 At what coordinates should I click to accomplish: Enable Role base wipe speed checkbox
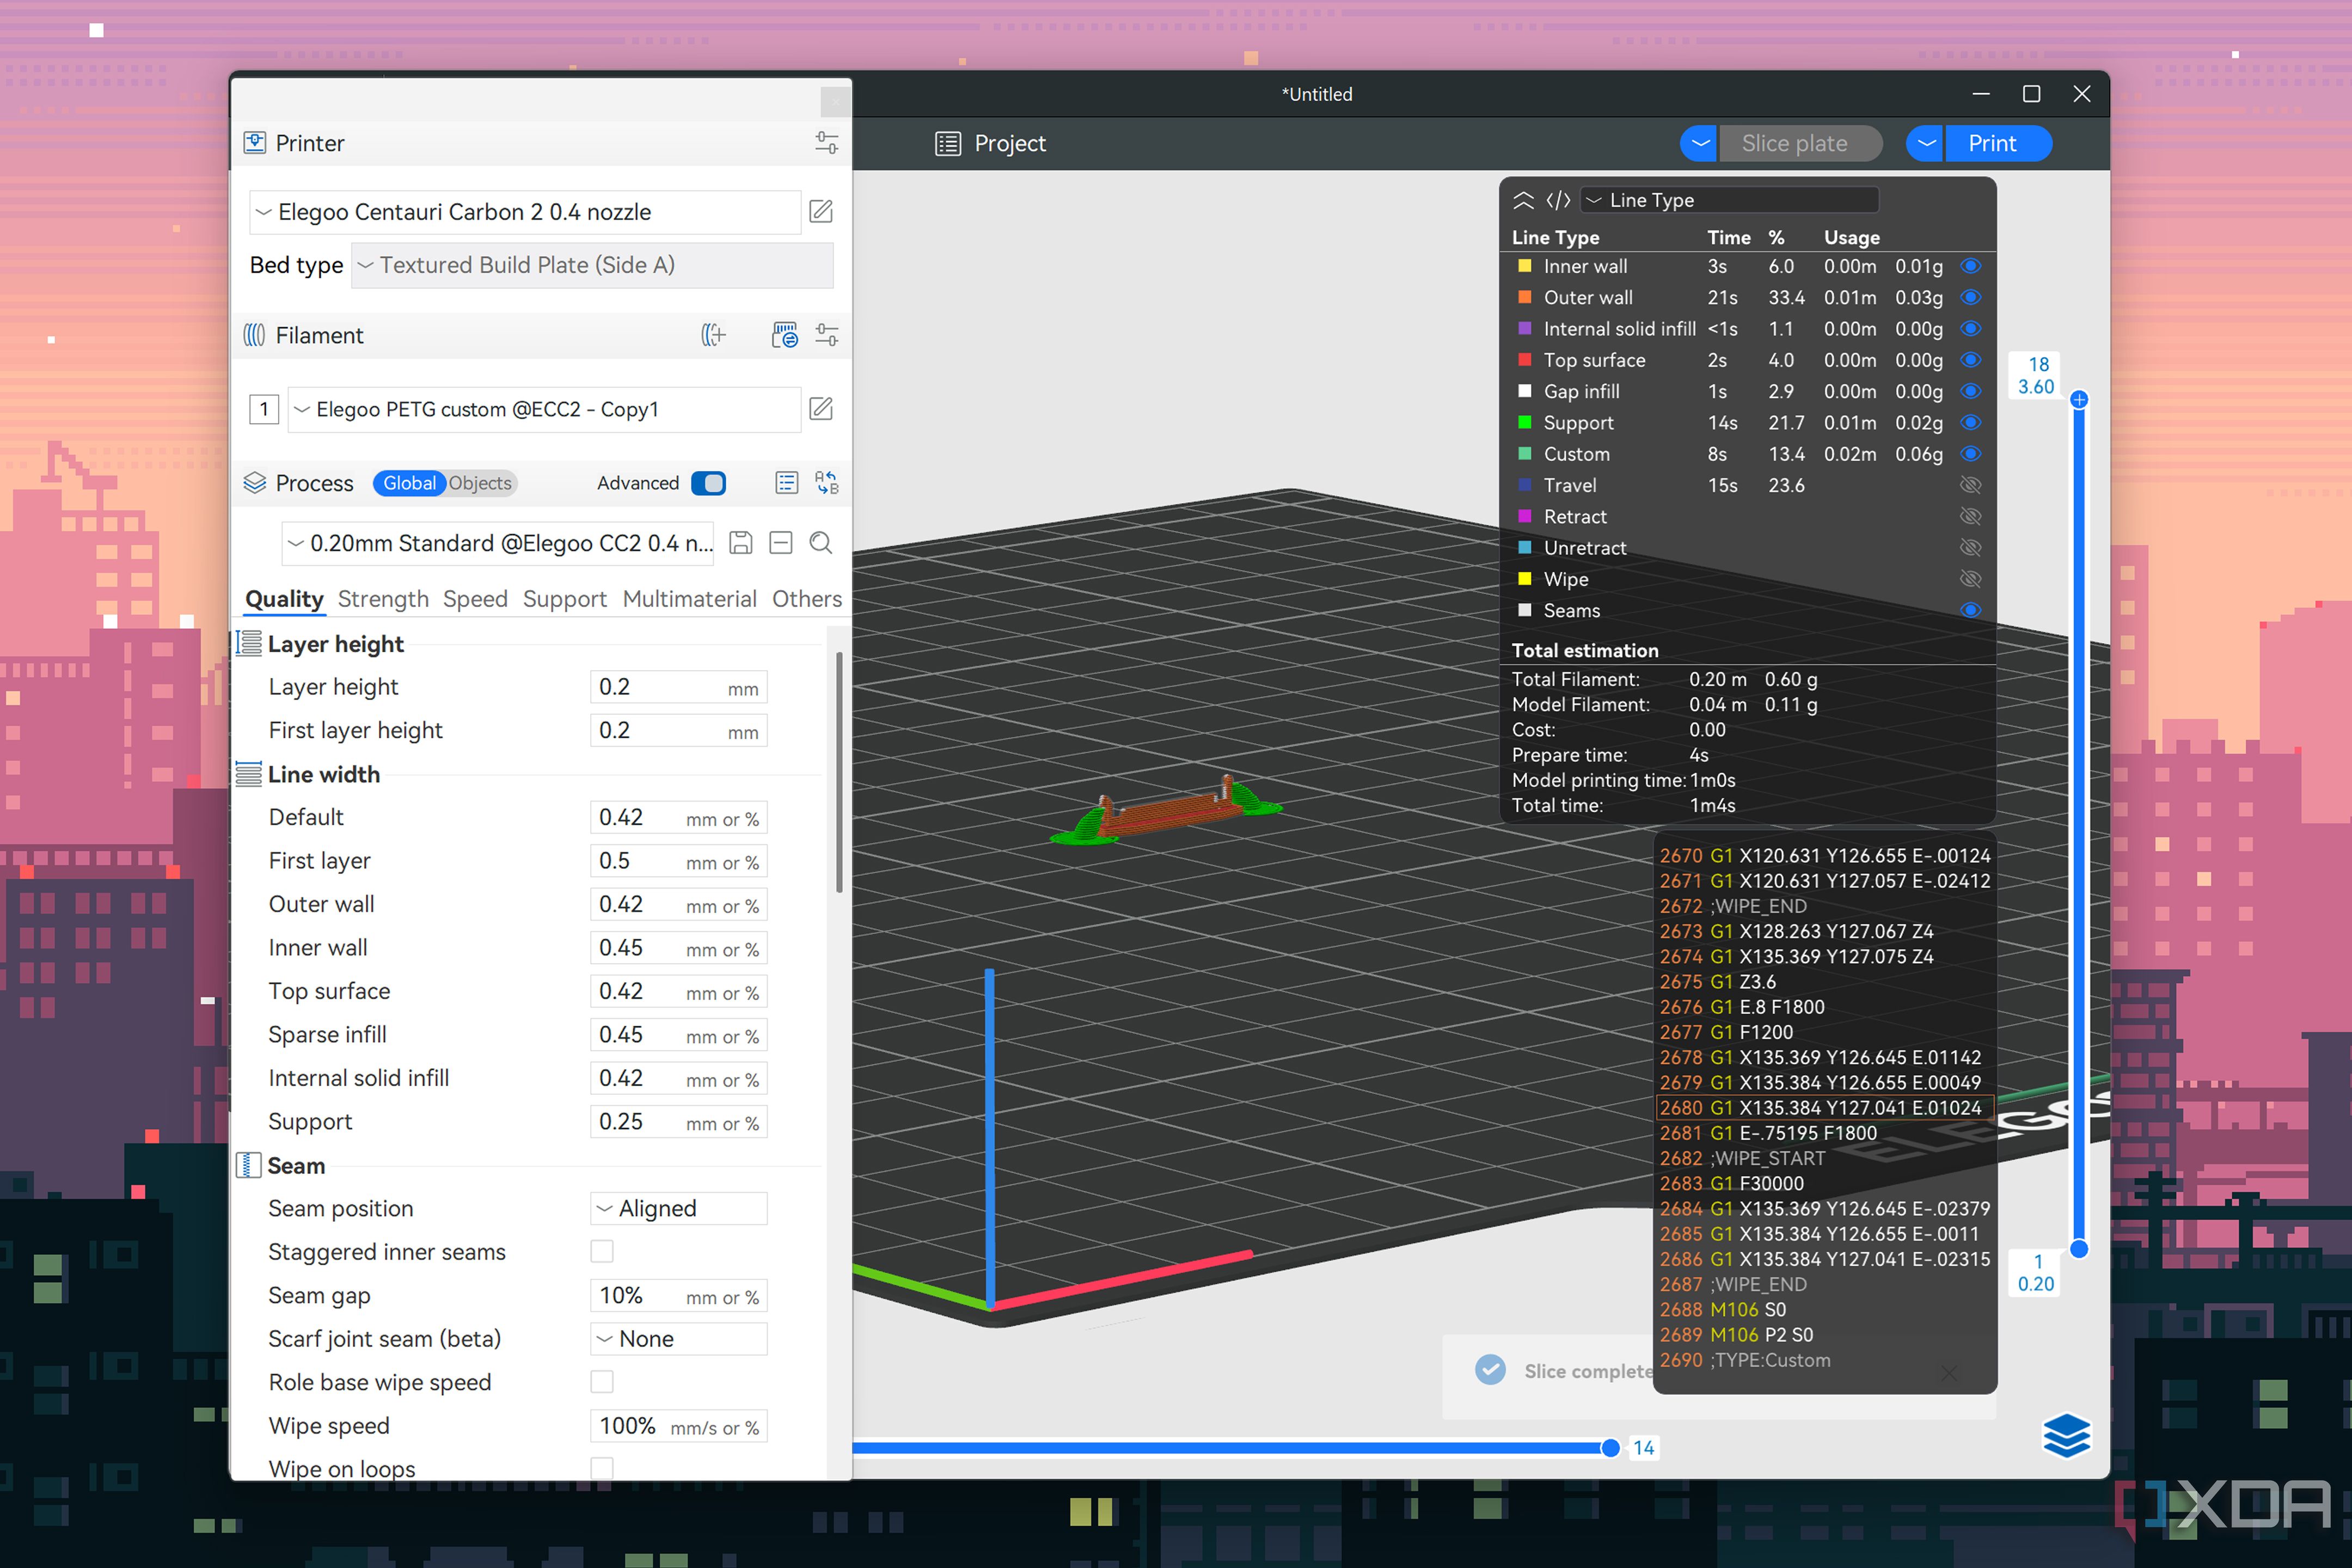602,1382
